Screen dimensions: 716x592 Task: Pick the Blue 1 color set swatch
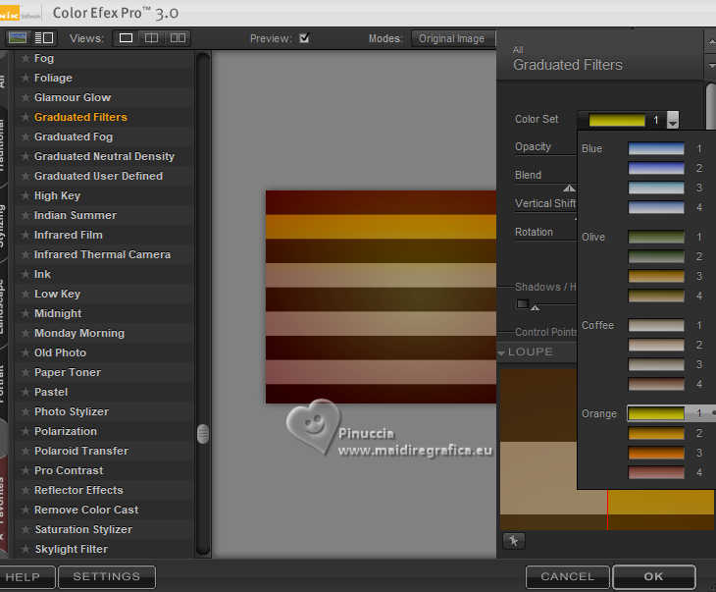click(656, 149)
